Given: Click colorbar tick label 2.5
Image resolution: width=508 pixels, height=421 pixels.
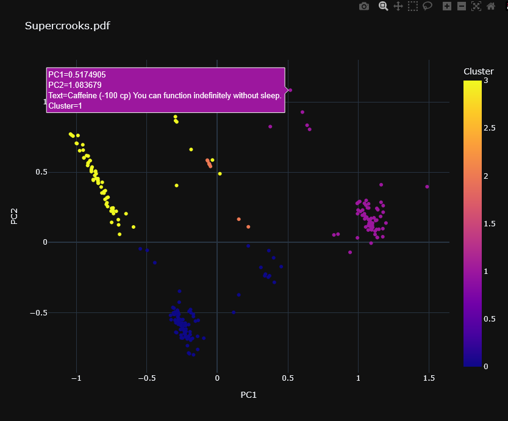Looking at the screenshot, I should pos(489,128).
